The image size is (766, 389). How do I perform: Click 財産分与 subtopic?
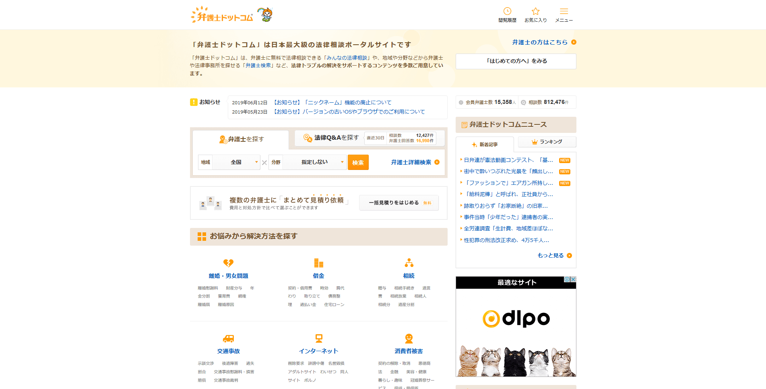[234, 288]
